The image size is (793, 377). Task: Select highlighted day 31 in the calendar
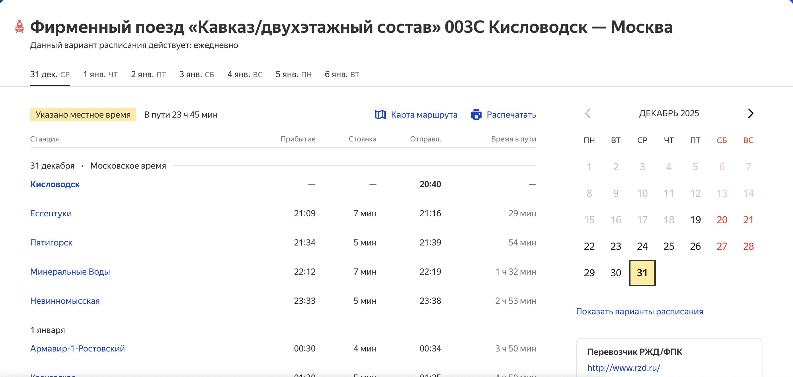click(642, 273)
